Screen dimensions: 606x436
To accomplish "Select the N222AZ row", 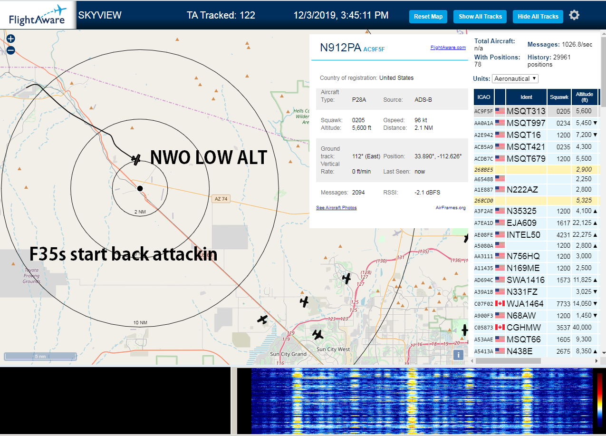I will point(536,189).
